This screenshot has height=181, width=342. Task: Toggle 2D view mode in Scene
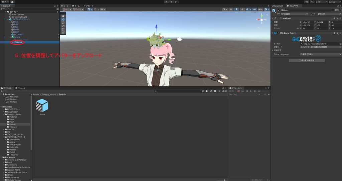[231, 9]
